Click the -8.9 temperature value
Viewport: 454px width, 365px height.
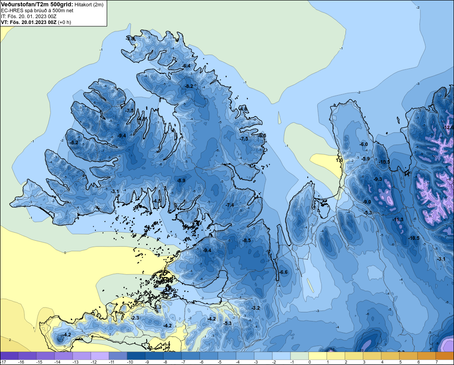pos(181,180)
